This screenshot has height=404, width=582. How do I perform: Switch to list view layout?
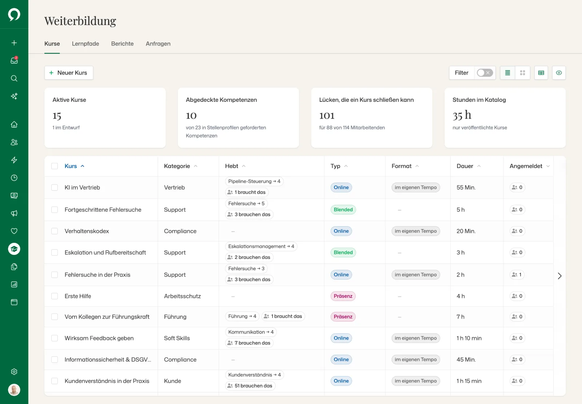(x=507, y=73)
